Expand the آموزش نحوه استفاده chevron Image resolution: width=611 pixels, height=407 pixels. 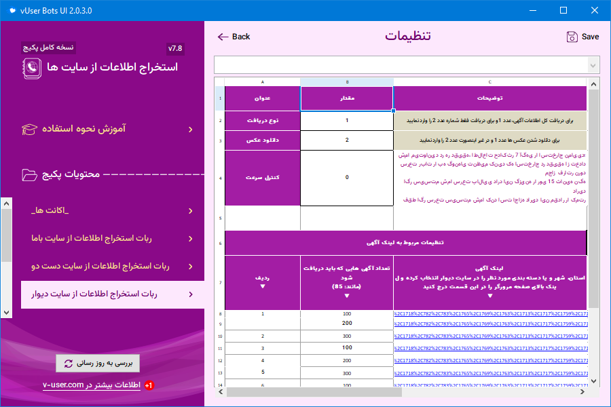(191, 130)
